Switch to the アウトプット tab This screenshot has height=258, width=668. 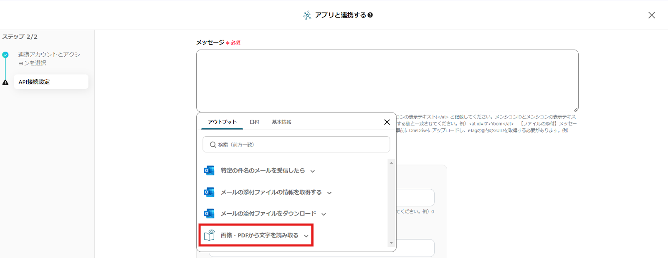point(222,122)
